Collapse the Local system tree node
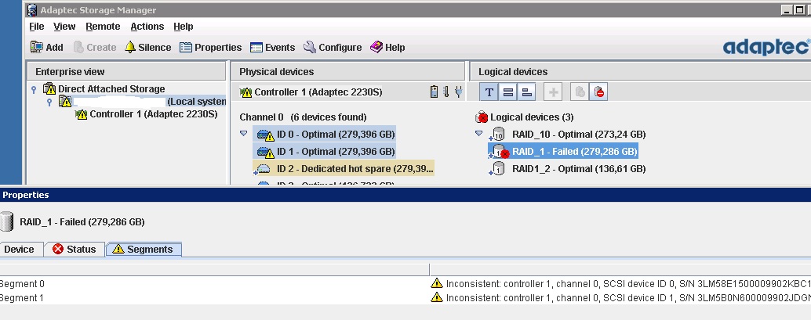This screenshot has width=811, height=320. point(49,102)
